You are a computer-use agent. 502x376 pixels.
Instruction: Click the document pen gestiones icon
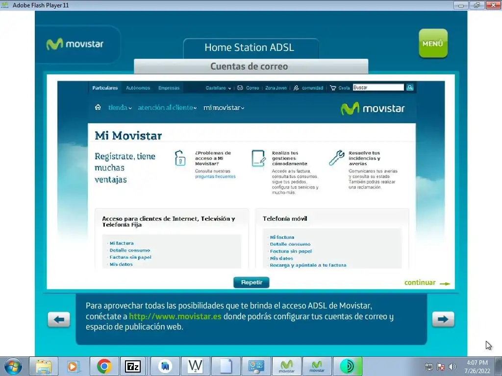pos(258,158)
